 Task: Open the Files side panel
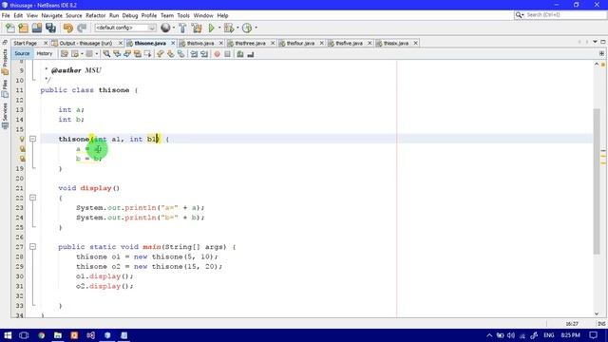(x=5, y=88)
